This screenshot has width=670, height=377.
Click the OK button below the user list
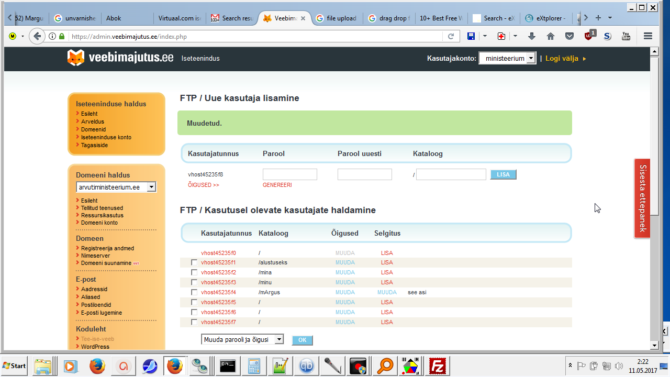pos(303,340)
